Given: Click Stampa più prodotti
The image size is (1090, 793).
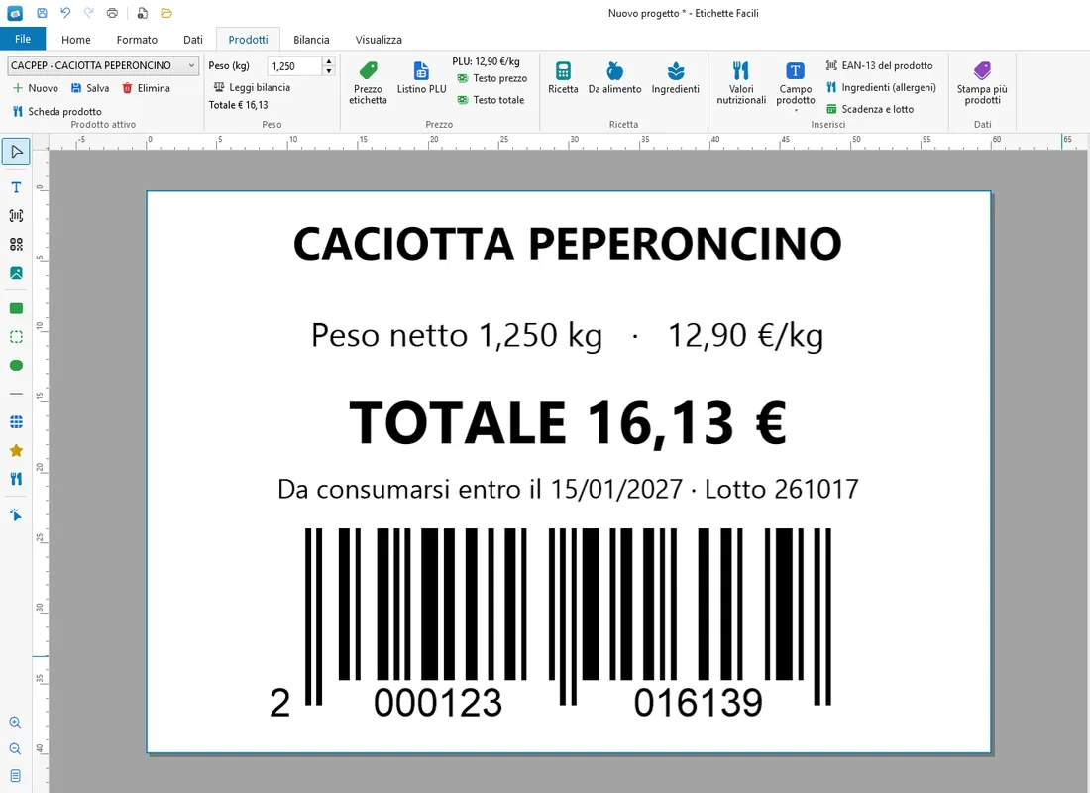Looking at the screenshot, I should pyautogui.click(x=982, y=83).
